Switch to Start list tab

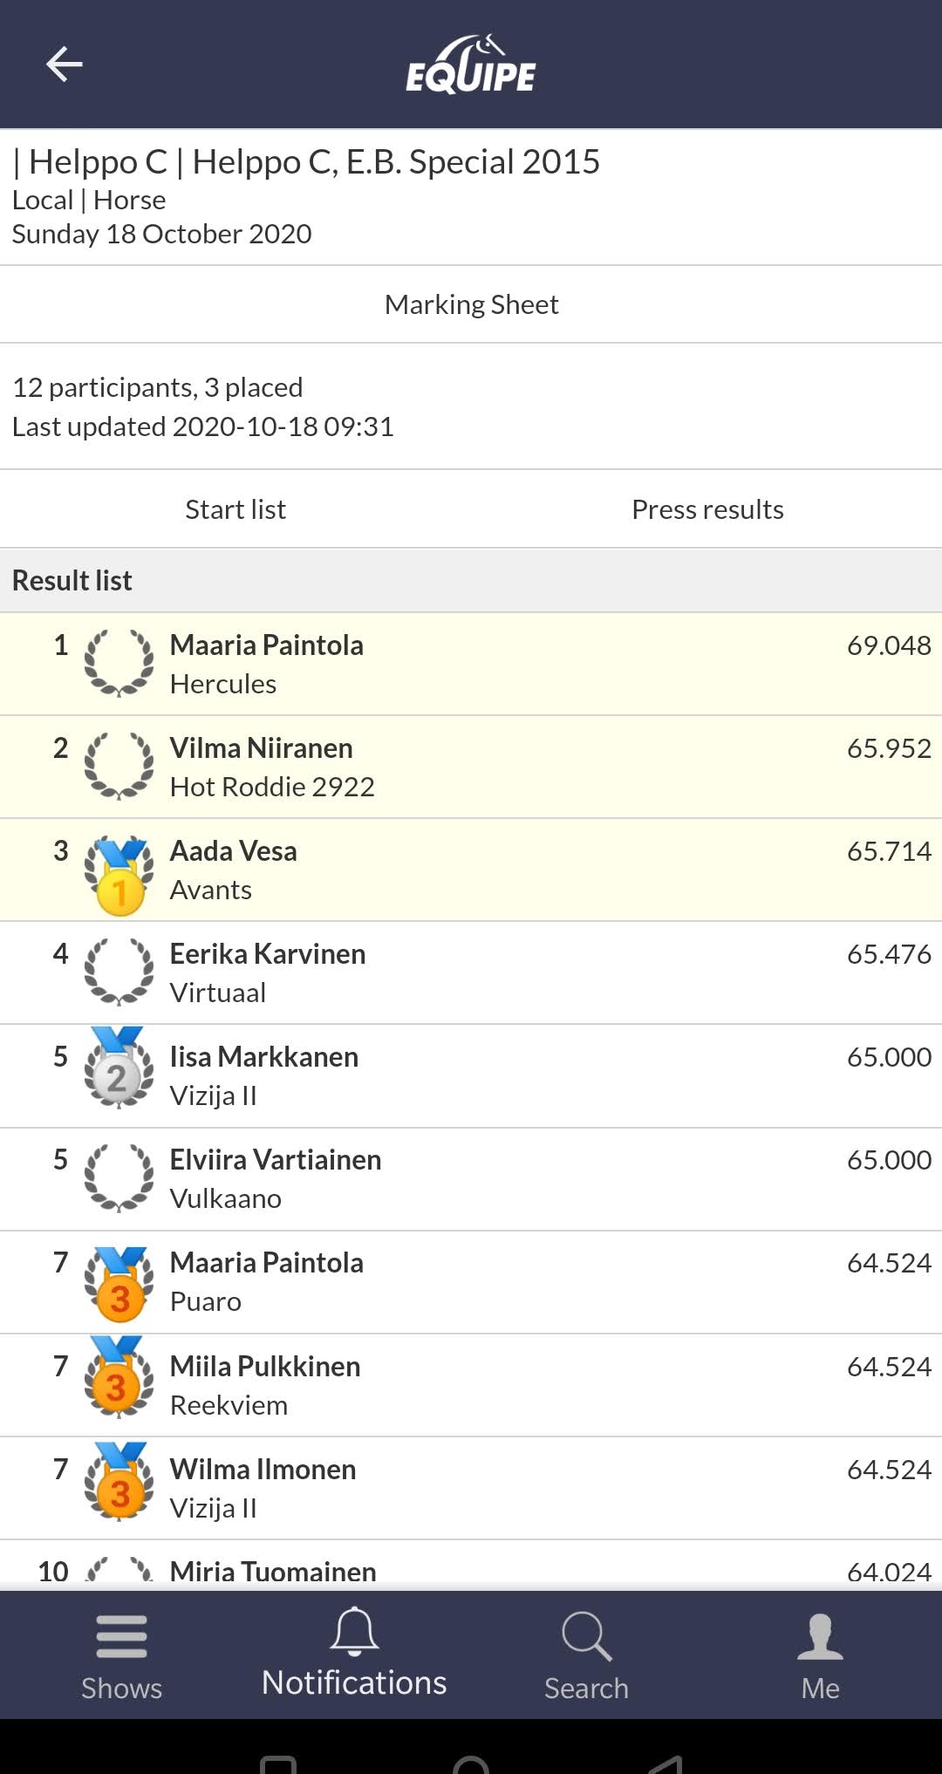235,509
